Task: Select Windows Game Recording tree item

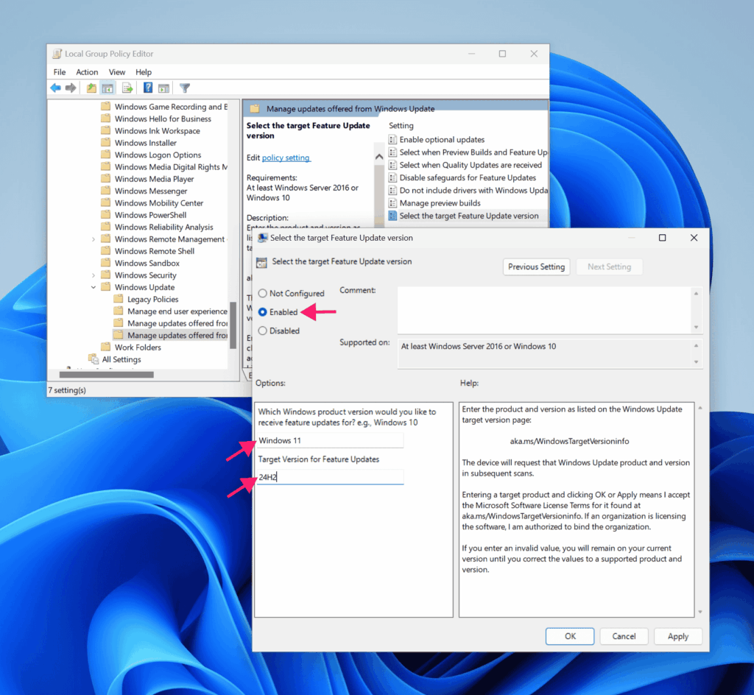Action: coord(171,107)
